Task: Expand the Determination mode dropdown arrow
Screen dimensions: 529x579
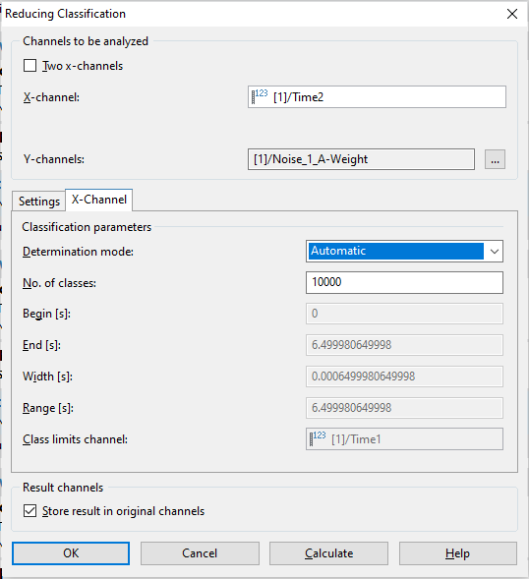Action: point(495,252)
